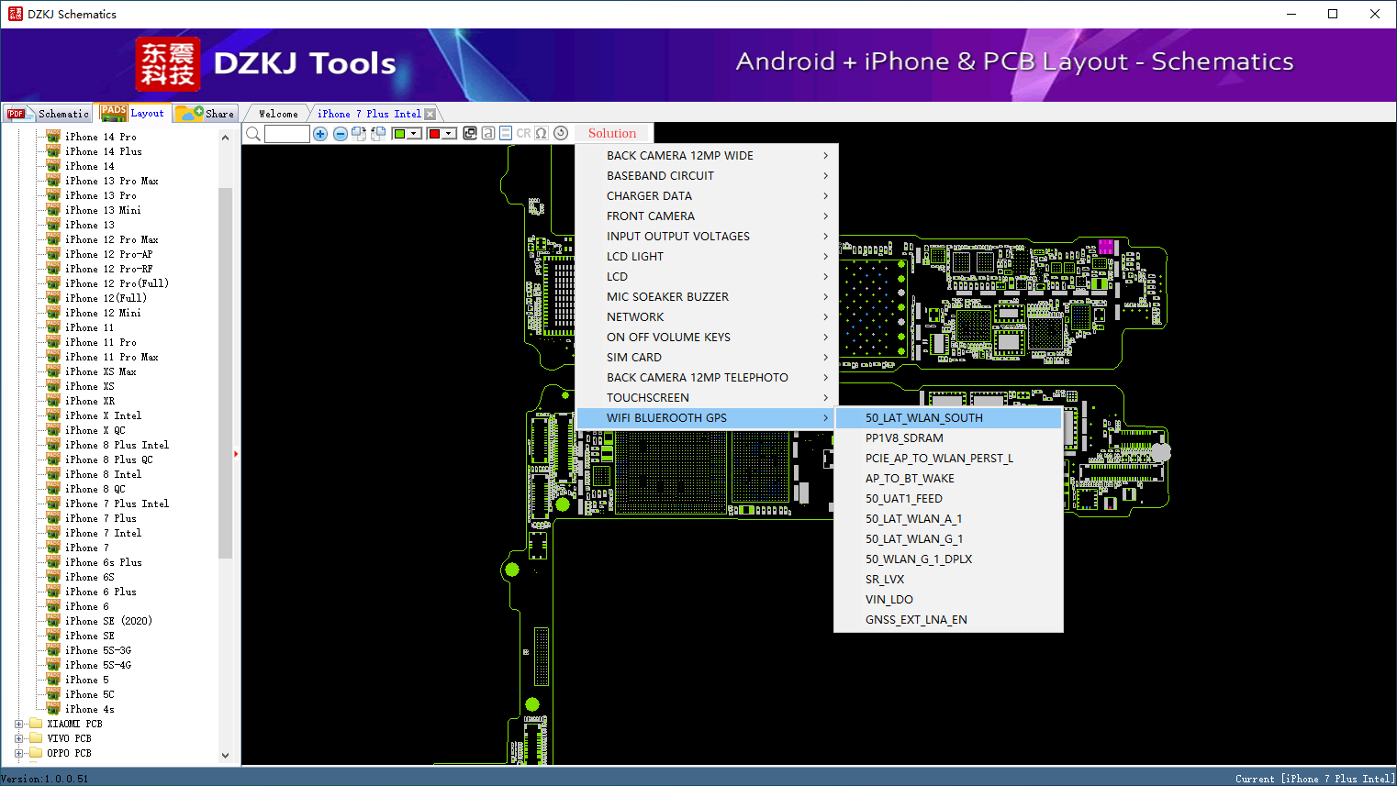Click the toolbar search input field

coord(287,134)
